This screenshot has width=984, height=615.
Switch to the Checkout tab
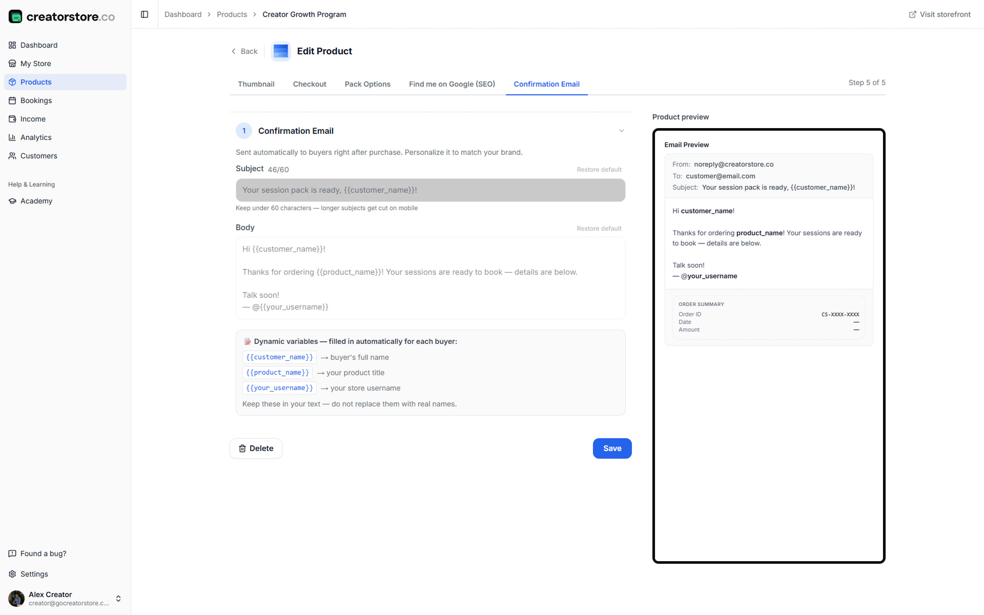[x=310, y=84]
